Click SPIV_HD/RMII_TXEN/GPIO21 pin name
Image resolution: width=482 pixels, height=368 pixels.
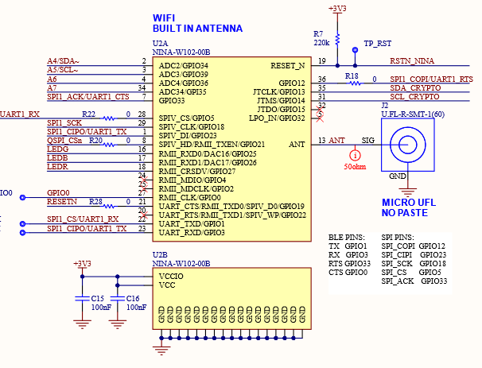pos(212,145)
